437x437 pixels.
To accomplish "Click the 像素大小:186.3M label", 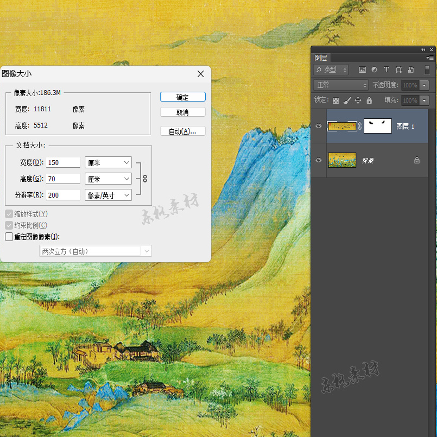I will pos(37,93).
